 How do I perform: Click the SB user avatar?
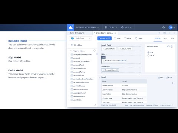171,27
